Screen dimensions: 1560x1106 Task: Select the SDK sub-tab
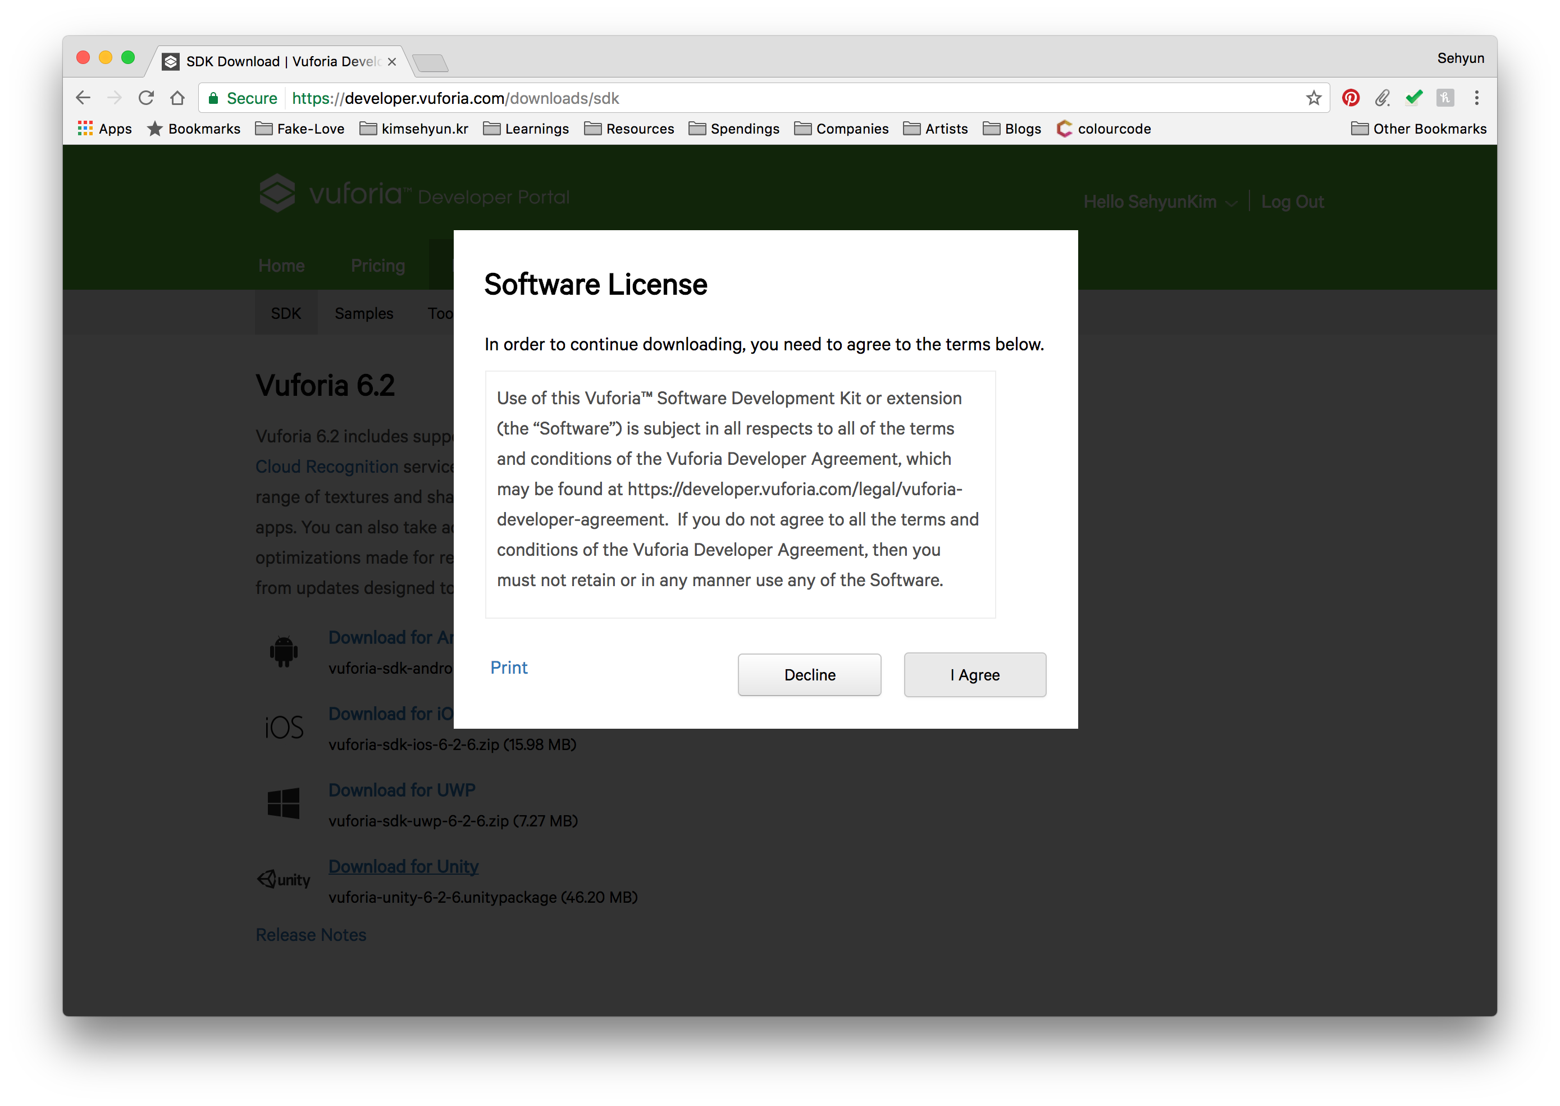285,313
